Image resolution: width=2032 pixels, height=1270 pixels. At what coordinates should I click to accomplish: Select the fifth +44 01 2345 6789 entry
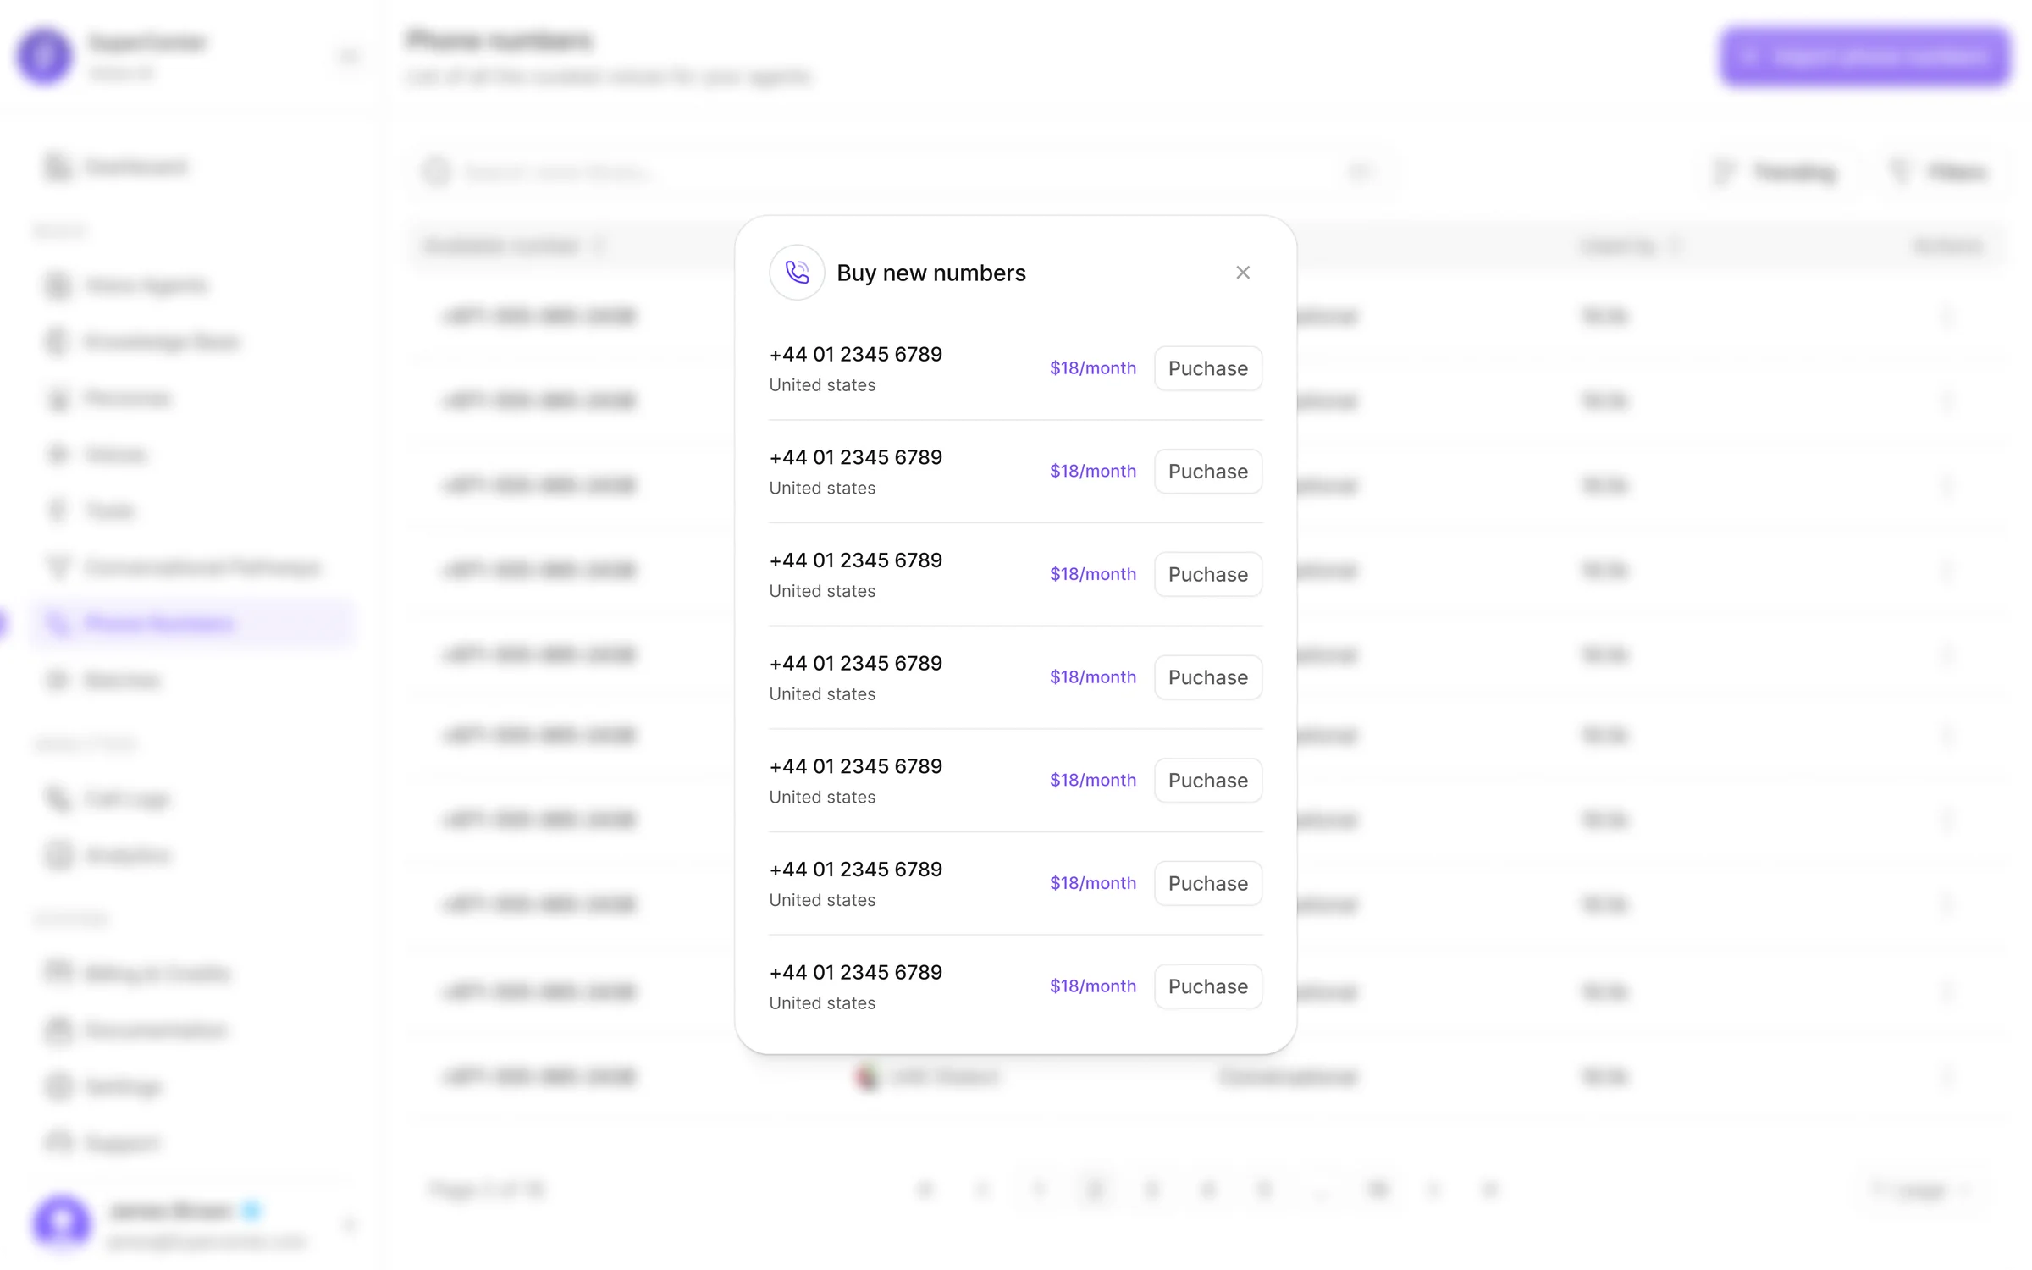coord(855,766)
